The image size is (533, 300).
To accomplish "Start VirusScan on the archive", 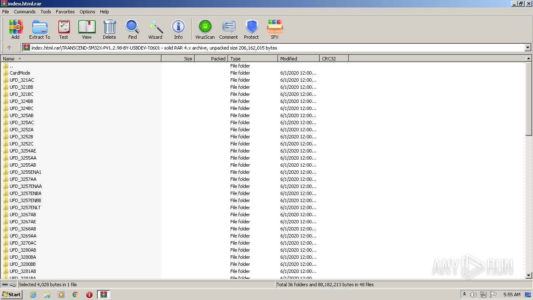I will tap(205, 30).
